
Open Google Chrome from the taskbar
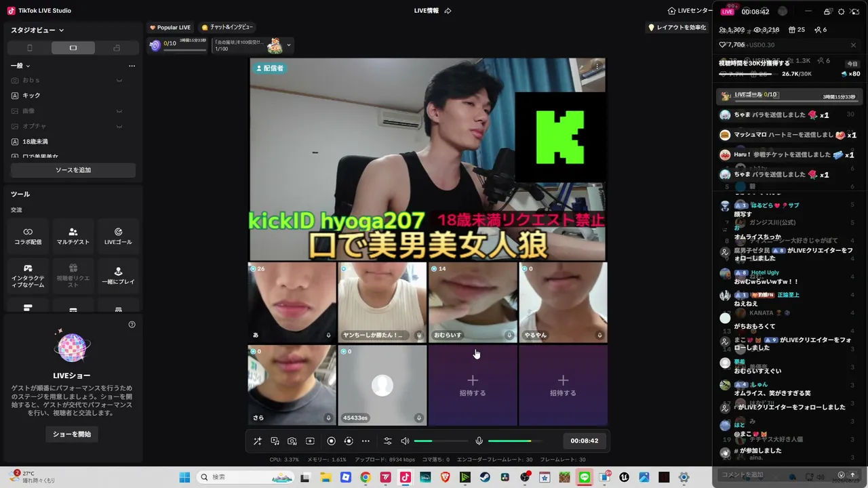pyautogui.click(x=366, y=477)
